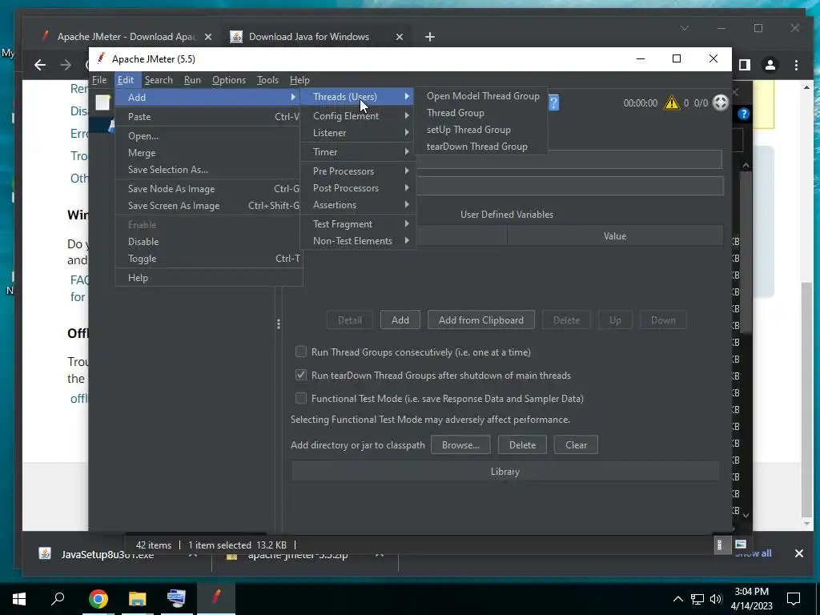
Task: Close Chrome's downloads bar with X
Action: (799, 553)
